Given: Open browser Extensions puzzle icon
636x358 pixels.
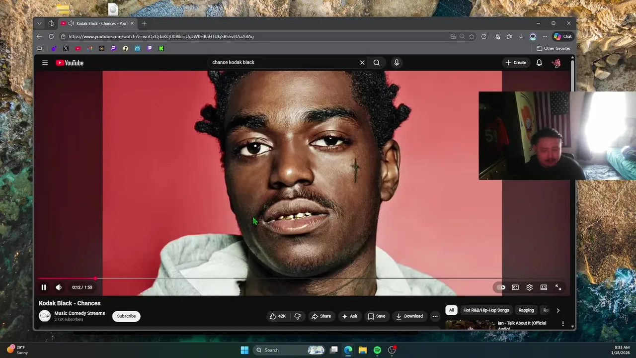Looking at the screenshot, I should tap(484, 36).
